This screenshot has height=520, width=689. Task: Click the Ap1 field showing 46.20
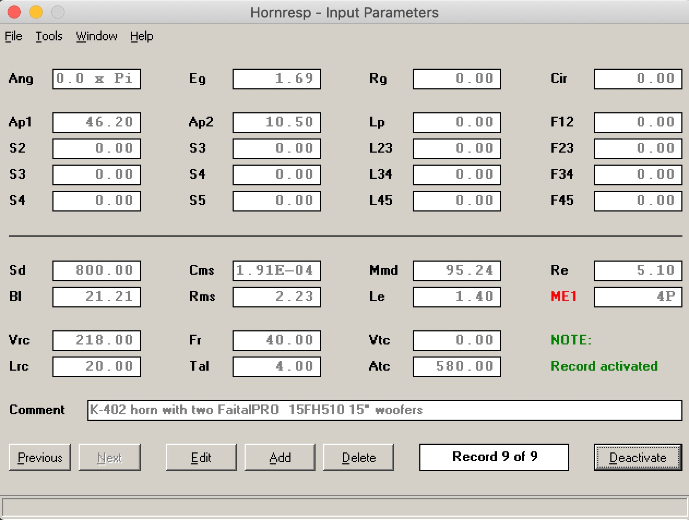(x=97, y=122)
